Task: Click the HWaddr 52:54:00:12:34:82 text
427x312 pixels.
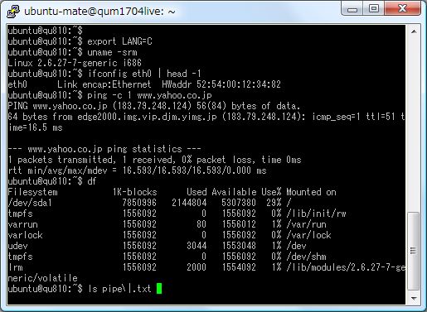Action: pyautogui.click(x=221, y=84)
